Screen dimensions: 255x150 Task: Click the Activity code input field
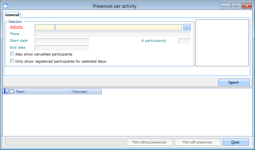pos(45,27)
